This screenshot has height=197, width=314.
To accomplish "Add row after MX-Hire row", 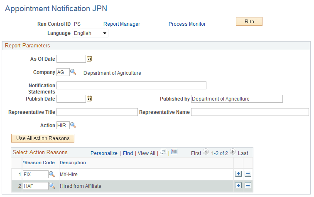I will pyautogui.click(x=238, y=174).
